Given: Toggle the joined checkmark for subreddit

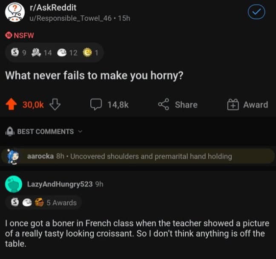Looking at the screenshot, I should [256, 12].
